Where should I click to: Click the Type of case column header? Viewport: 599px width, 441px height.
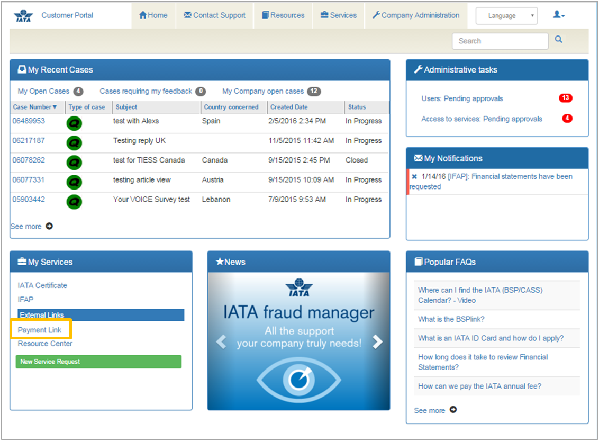click(x=87, y=107)
